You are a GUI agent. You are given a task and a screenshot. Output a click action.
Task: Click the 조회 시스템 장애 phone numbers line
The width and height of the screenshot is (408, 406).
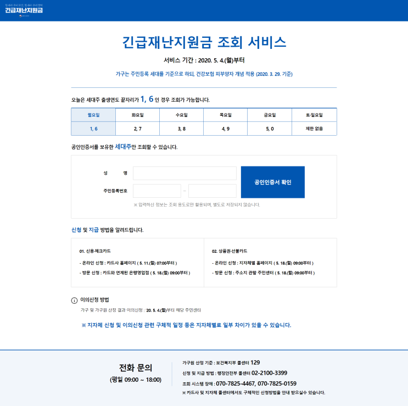(239, 383)
